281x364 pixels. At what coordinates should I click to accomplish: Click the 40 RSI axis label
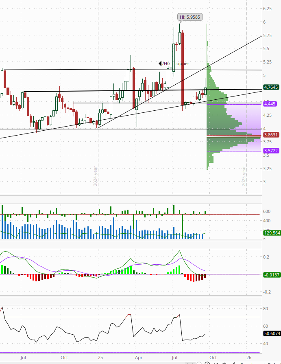(x=266, y=344)
